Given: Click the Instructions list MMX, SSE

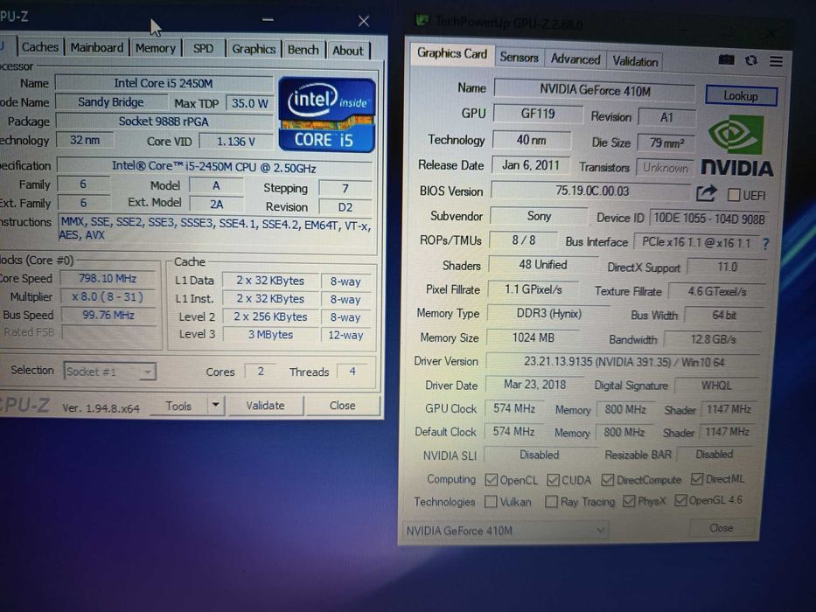Looking at the screenshot, I should tap(215, 228).
